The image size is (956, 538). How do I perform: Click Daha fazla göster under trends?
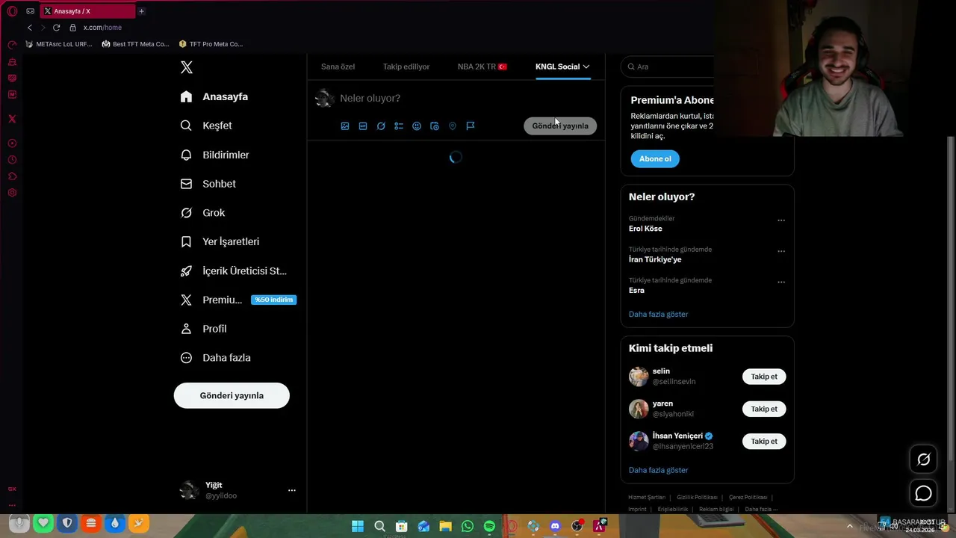pos(658,314)
